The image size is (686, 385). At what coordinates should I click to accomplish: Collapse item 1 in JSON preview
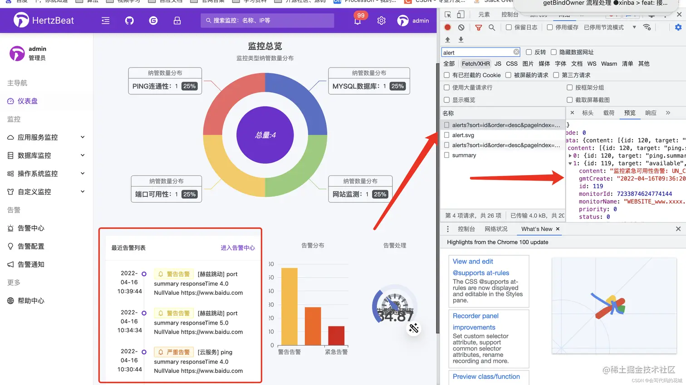(570, 163)
